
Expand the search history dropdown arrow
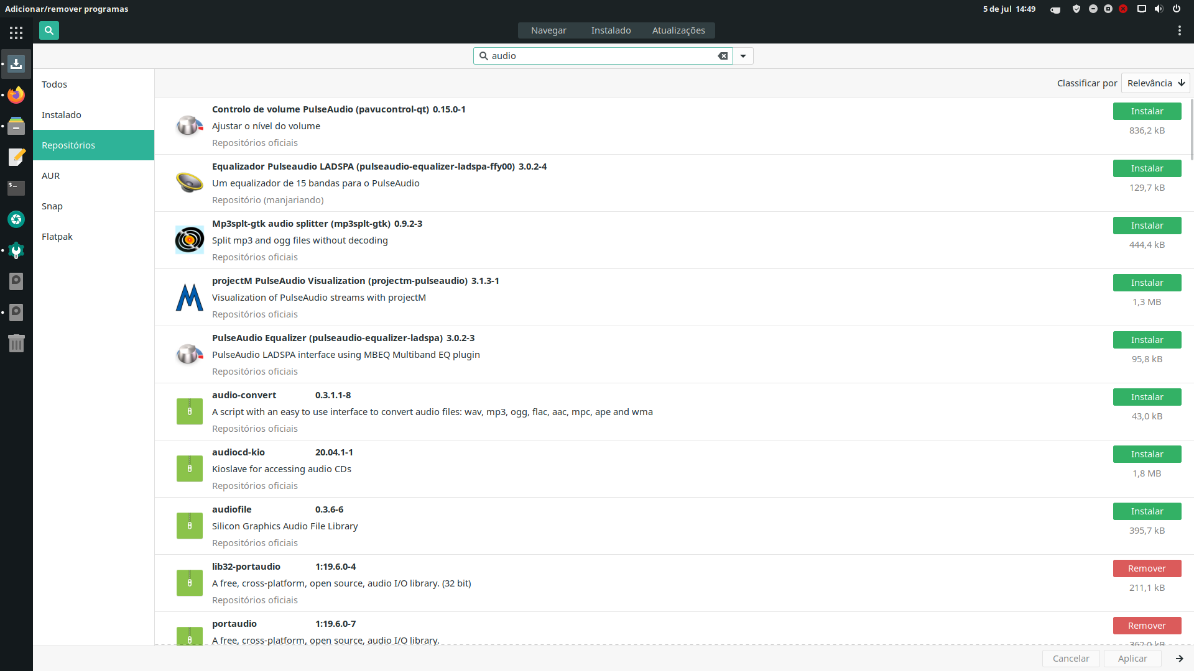point(743,56)
